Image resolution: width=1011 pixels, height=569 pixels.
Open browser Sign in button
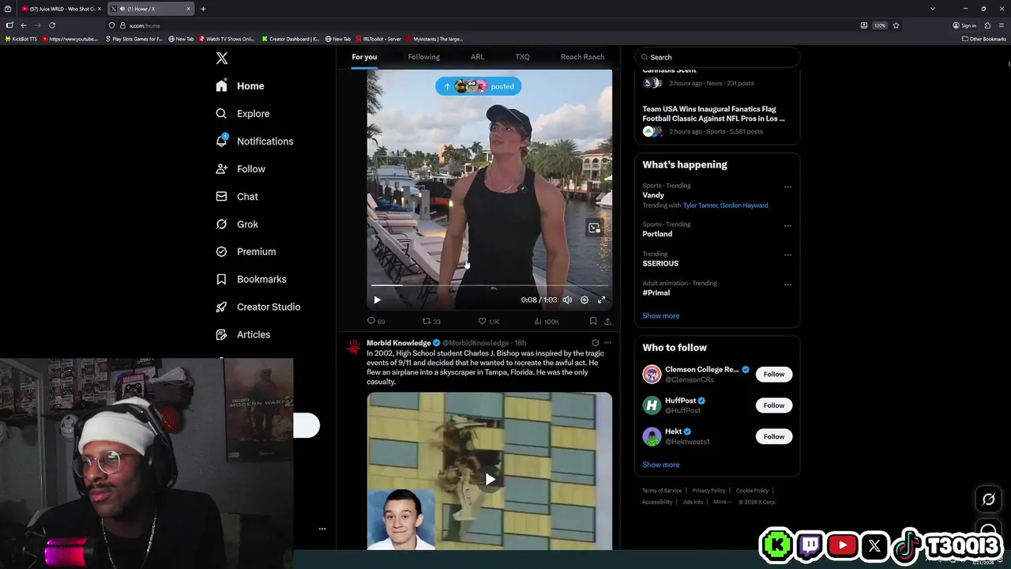[964, 25]
